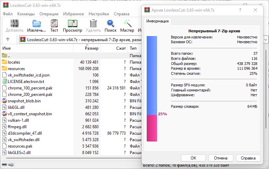Click the packed size value 111 096 364

[247, 68]
